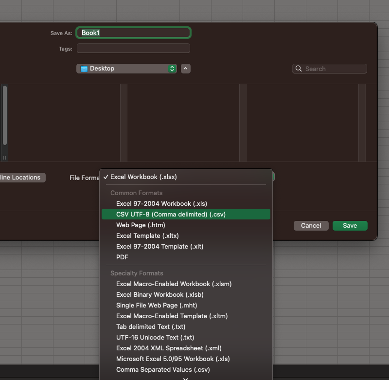Open the Desktop location dropdown

coord(126,69)
